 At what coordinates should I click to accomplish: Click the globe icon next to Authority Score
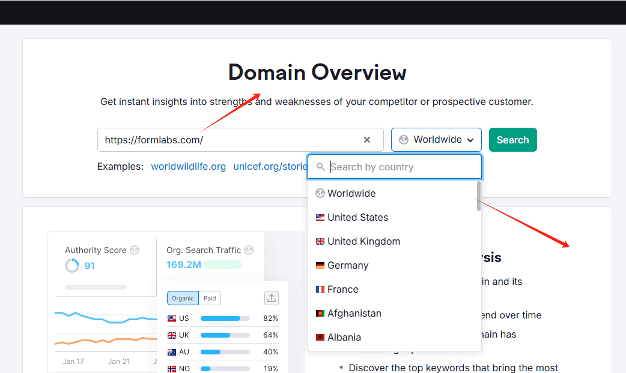(x=135, y=250)
